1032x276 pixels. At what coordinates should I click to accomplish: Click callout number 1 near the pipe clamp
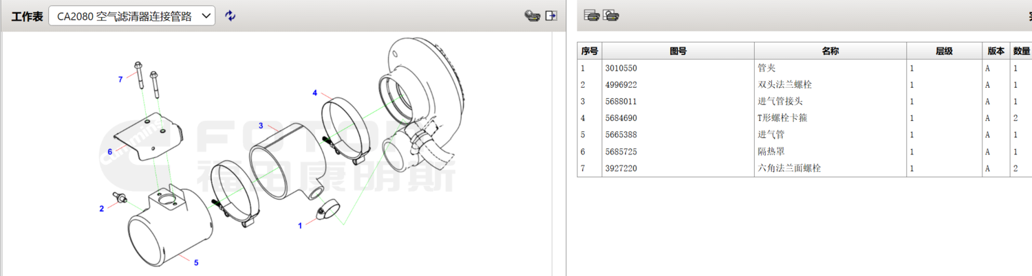[300, 225]
